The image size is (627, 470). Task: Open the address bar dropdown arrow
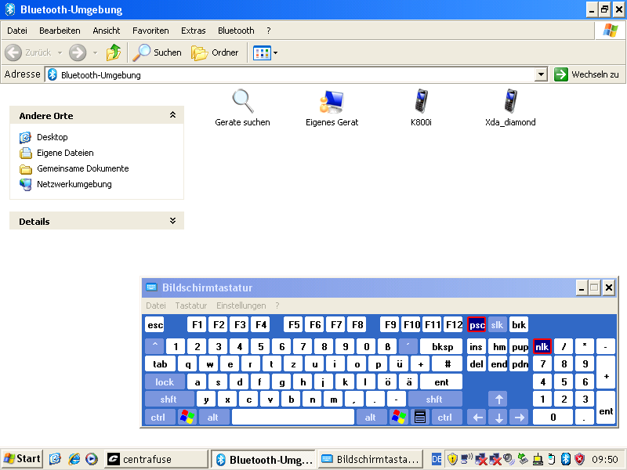point(541,74)
